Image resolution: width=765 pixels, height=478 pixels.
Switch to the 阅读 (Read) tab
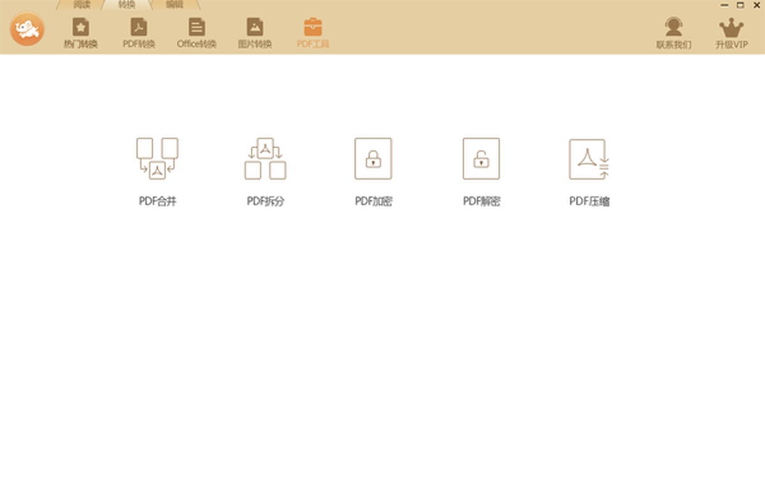coord(82,4)
